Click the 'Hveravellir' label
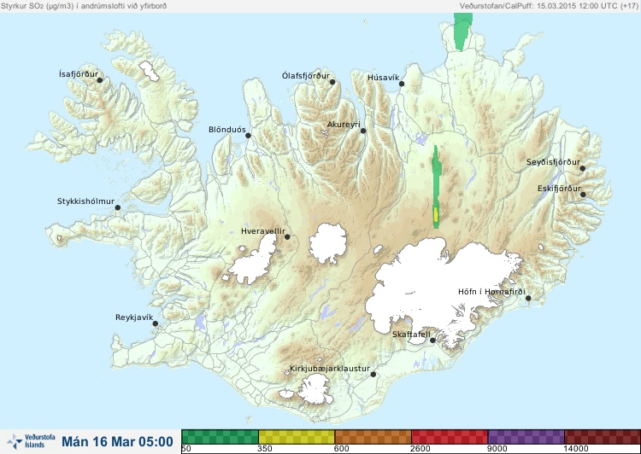641x454 pixels. (x=263, y=231)
